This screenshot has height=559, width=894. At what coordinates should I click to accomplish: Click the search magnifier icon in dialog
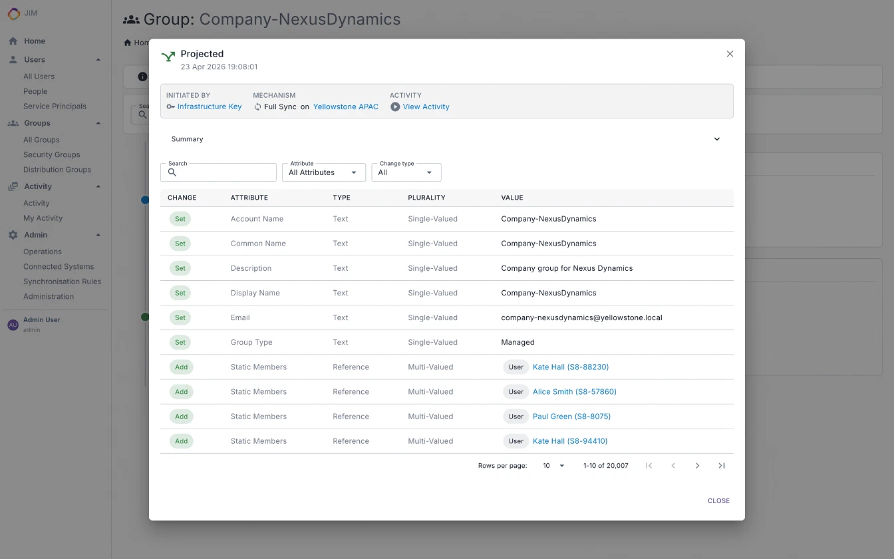coord(172,172)
